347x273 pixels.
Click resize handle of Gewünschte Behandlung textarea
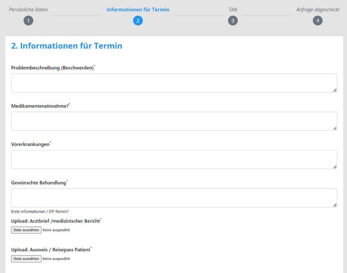point(335,205)
